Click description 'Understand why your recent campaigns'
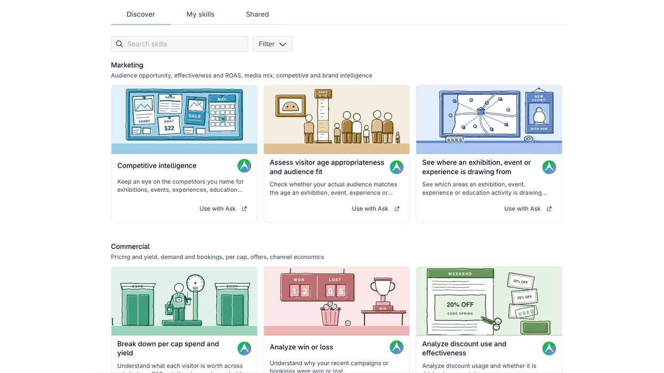This screenshot has width=664, height=373. pos(329,367)
